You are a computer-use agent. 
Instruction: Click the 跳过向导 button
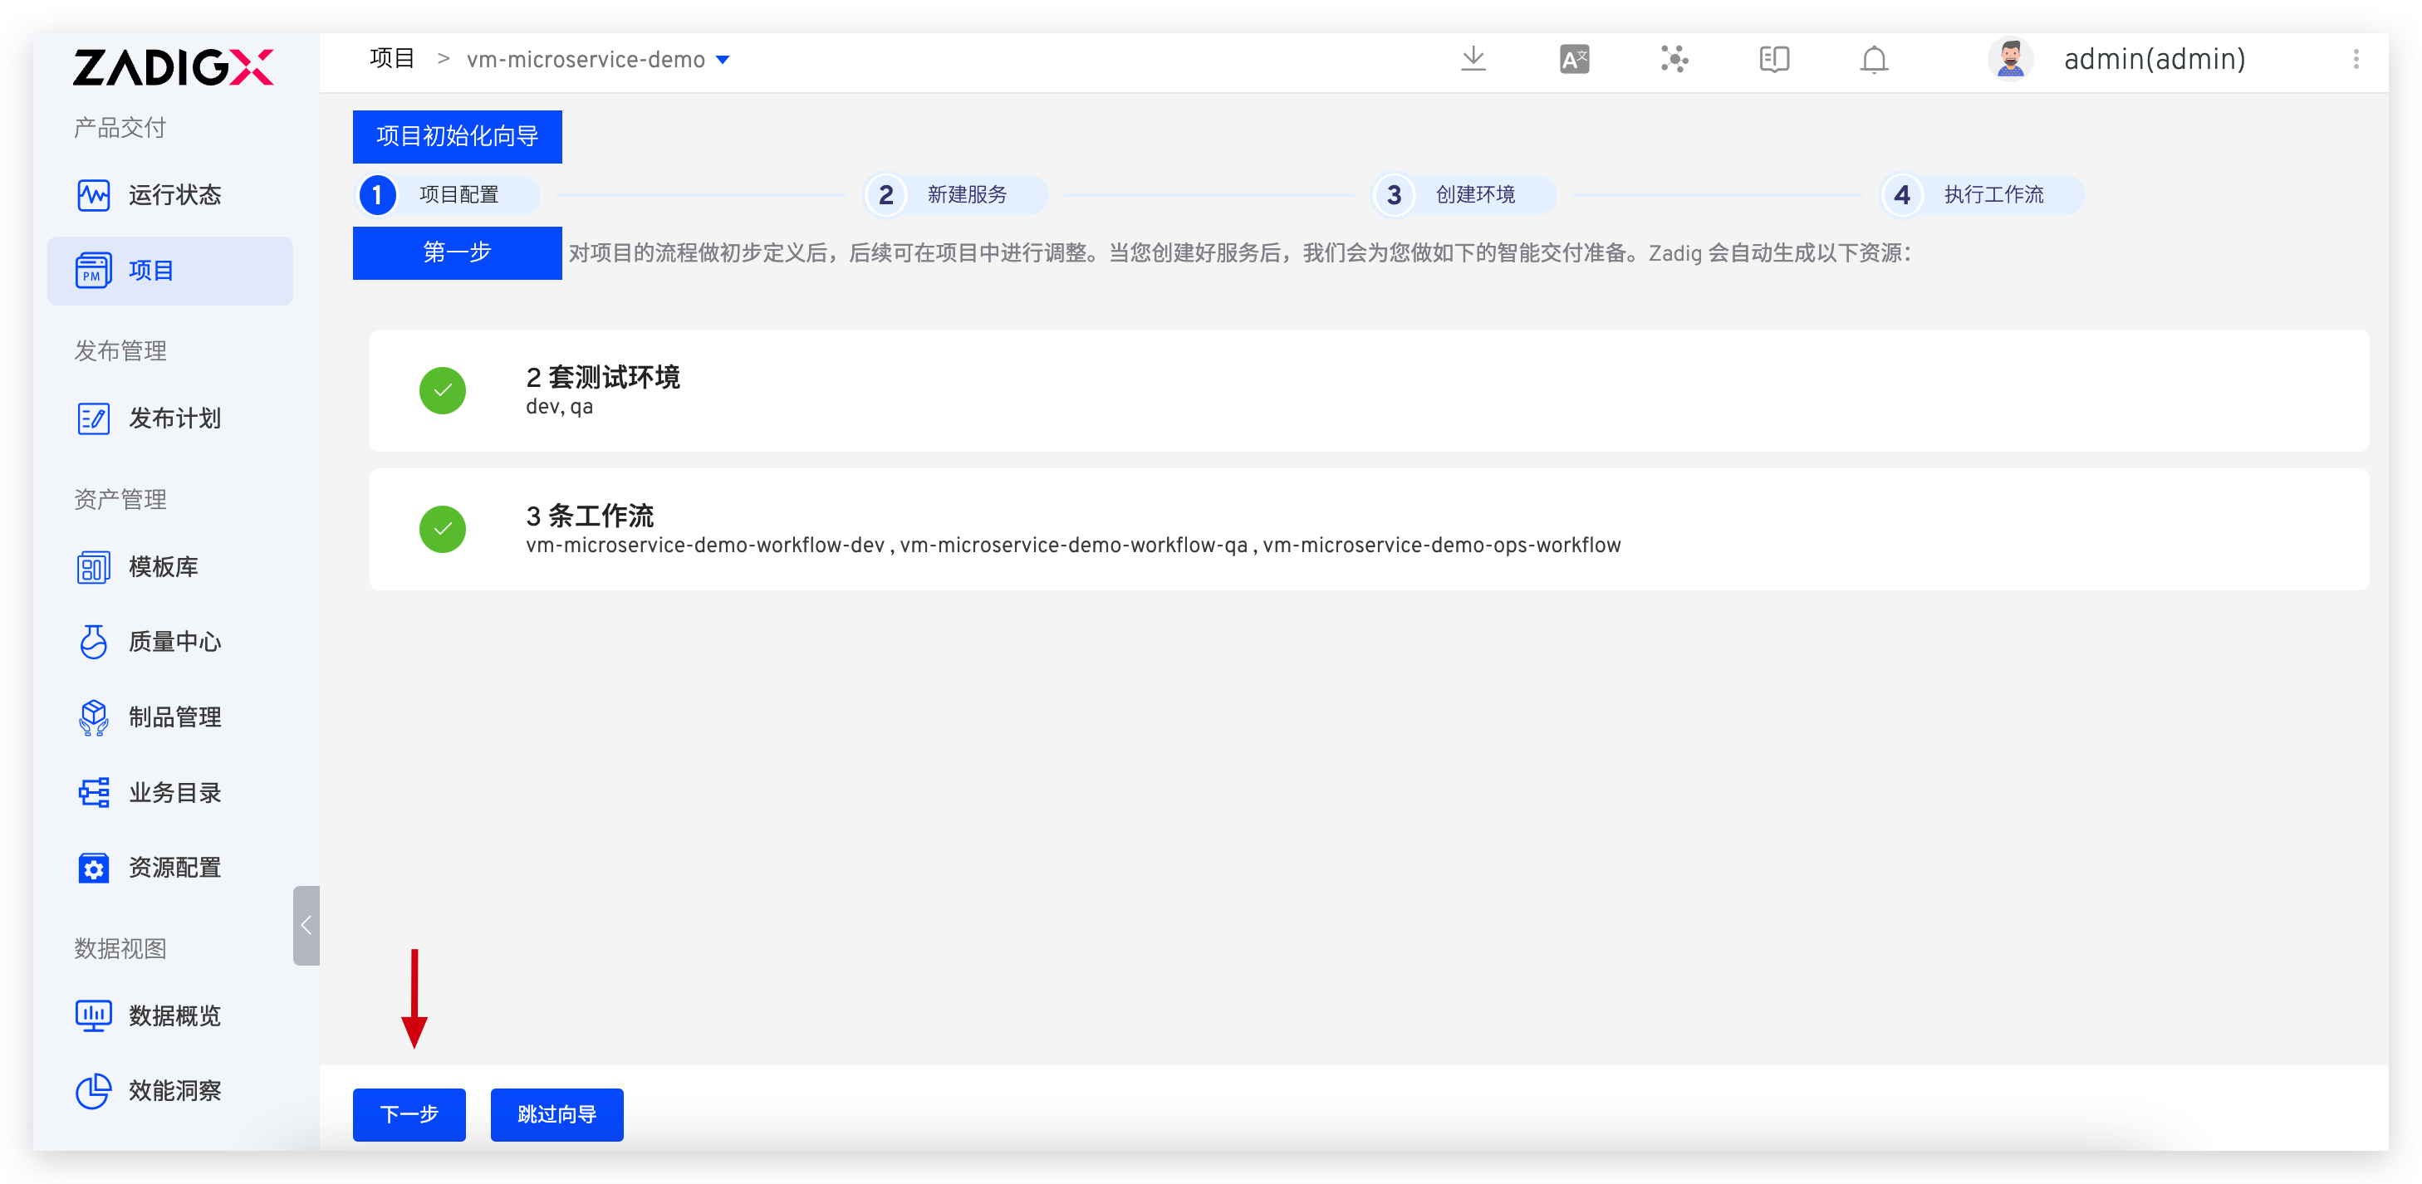click(556, 1114)
